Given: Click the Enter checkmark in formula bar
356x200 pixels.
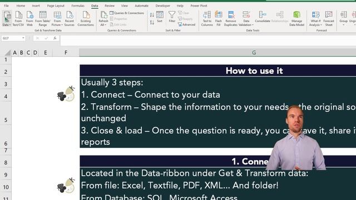Looking at the screenshot, I should [46, 38].
